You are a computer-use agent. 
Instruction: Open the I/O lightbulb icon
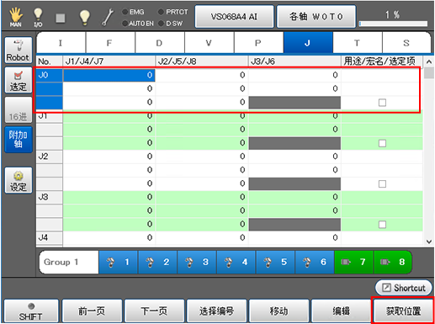[x=38, y=18]
